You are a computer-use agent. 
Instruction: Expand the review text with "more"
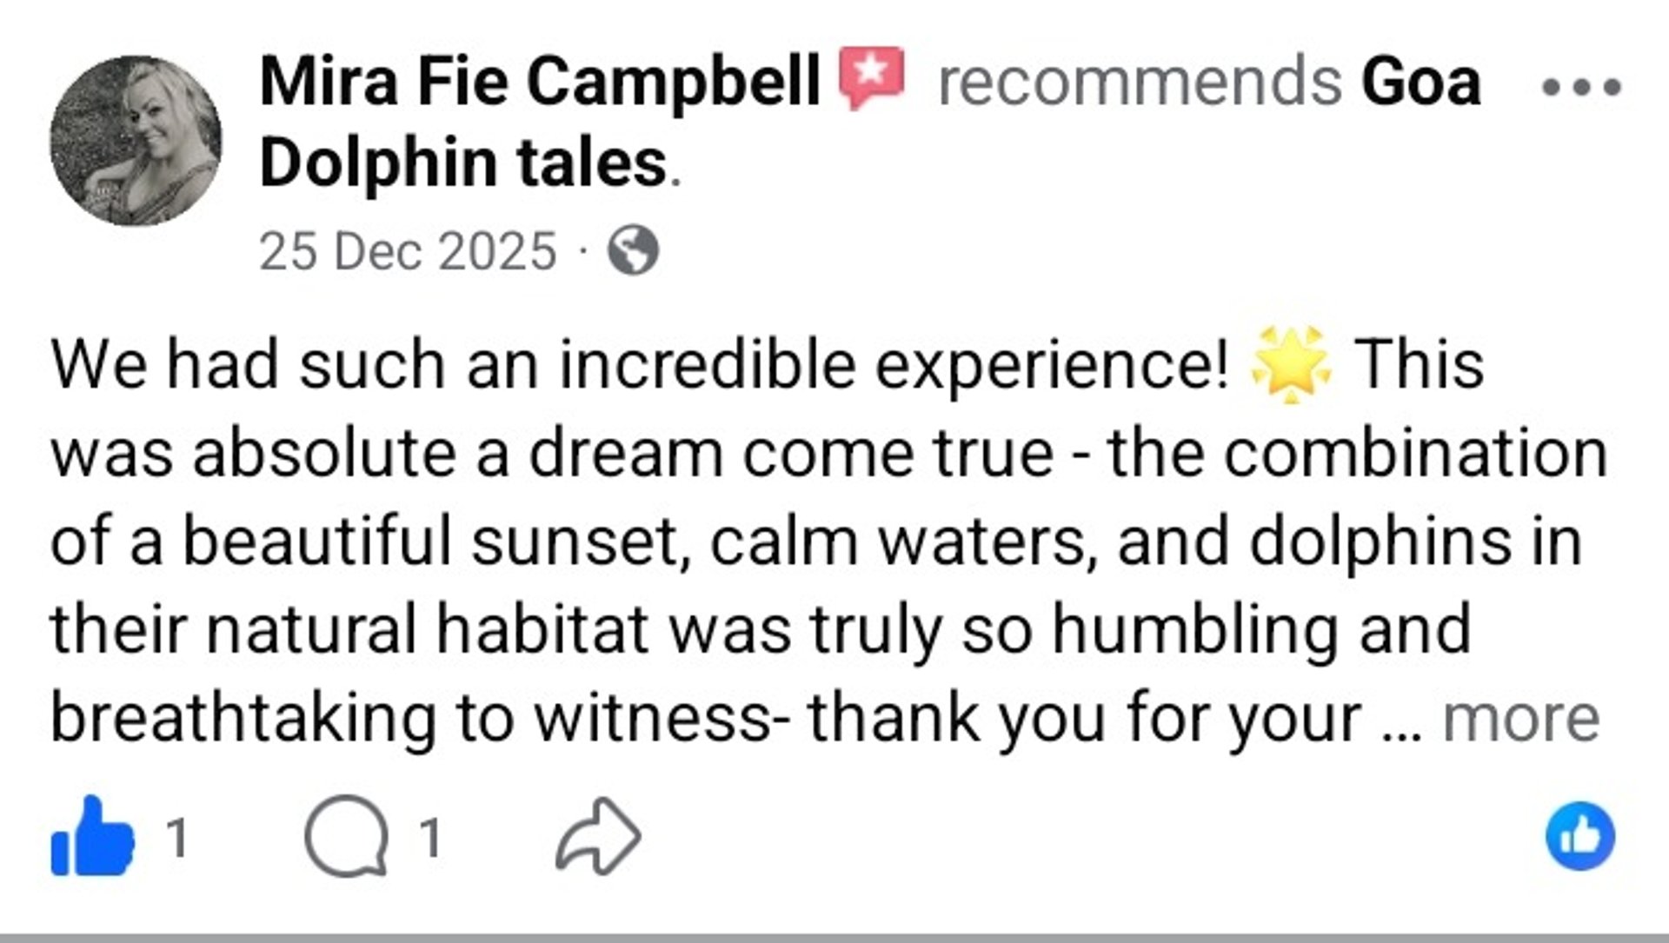1520,720
